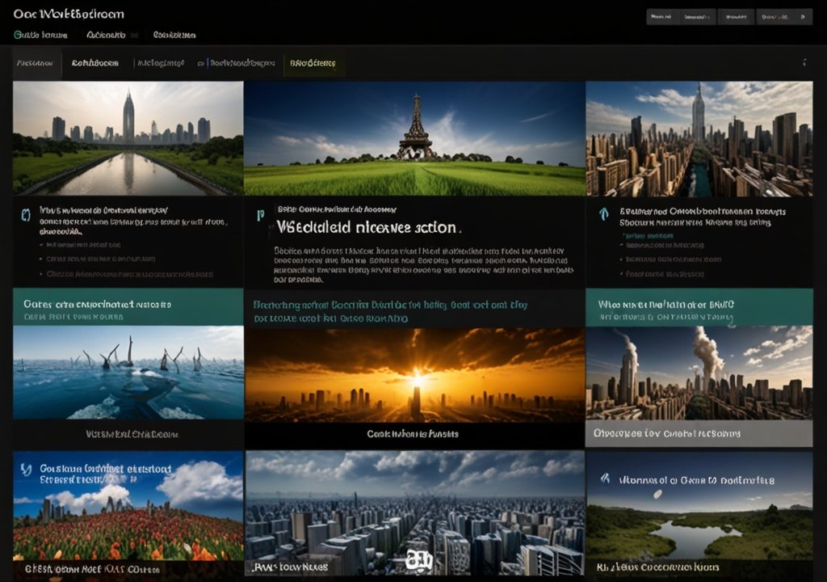Click the small P icon beside the center headline

click(x=260, y=215)
